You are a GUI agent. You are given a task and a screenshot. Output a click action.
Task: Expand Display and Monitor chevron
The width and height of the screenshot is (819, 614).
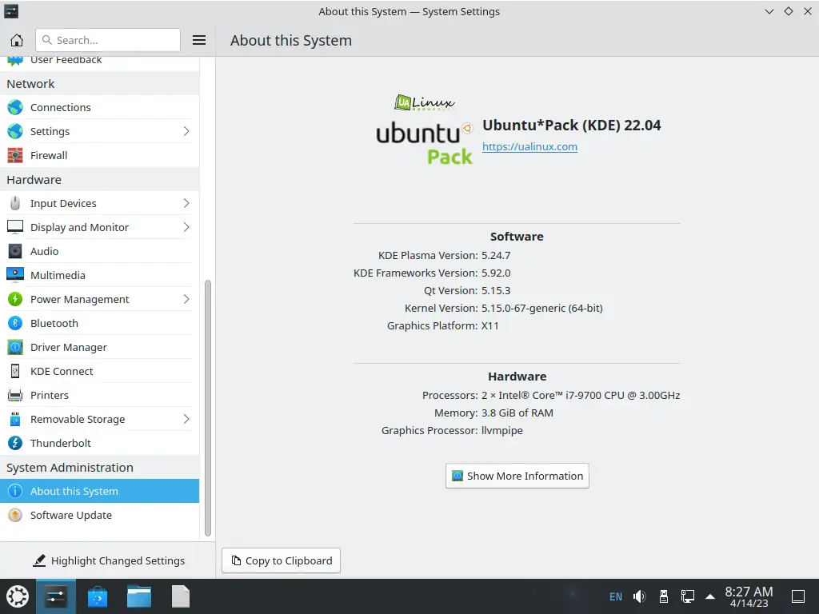coord(186,227)
